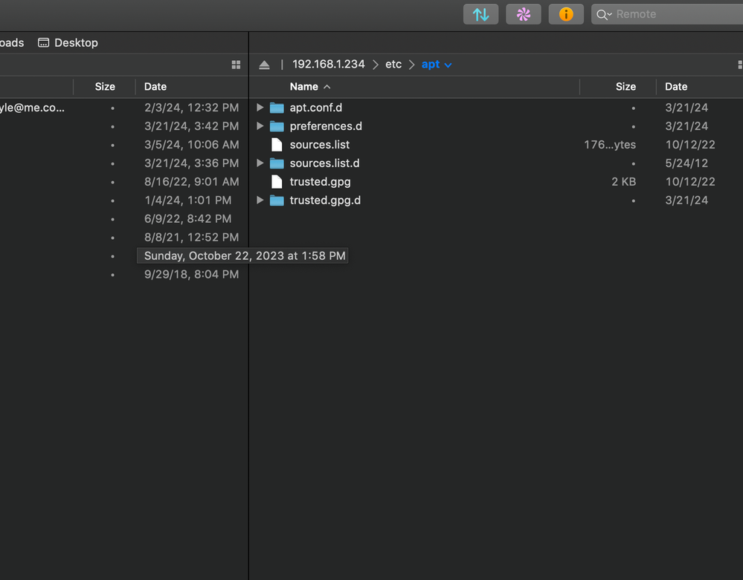The width and height of the screenshot is (743, 580).
Task: Select the trusted.gpg file icon
Action: [277, 182]
